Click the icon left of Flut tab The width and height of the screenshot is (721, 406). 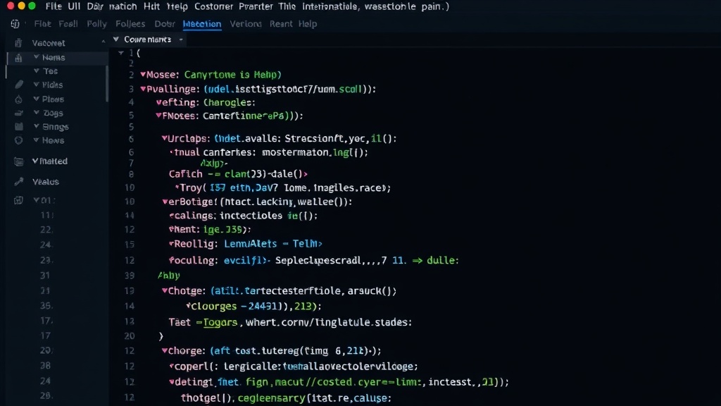[x=15, y=24]
